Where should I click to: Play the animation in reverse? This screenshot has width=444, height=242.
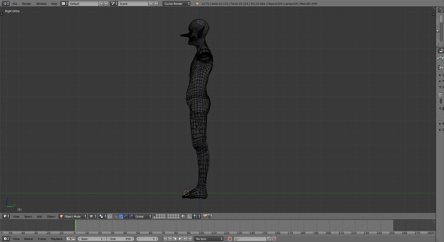point(175,239)
